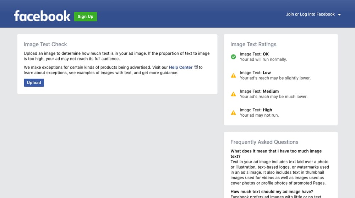Click paragraph starting 'Upload an image to determine'

tap(116, 56)
